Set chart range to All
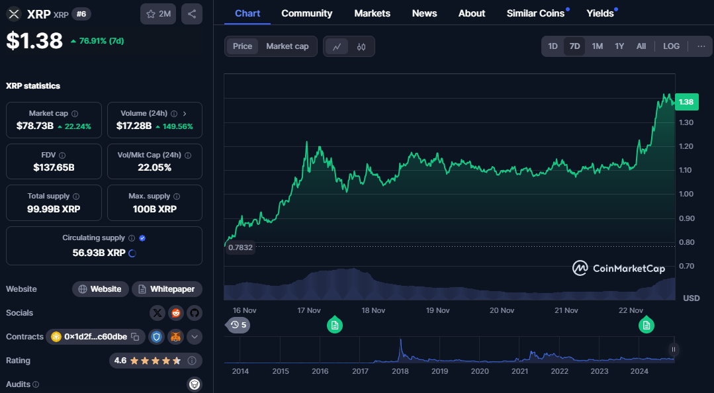714x393 pixels. coord(641,46)
